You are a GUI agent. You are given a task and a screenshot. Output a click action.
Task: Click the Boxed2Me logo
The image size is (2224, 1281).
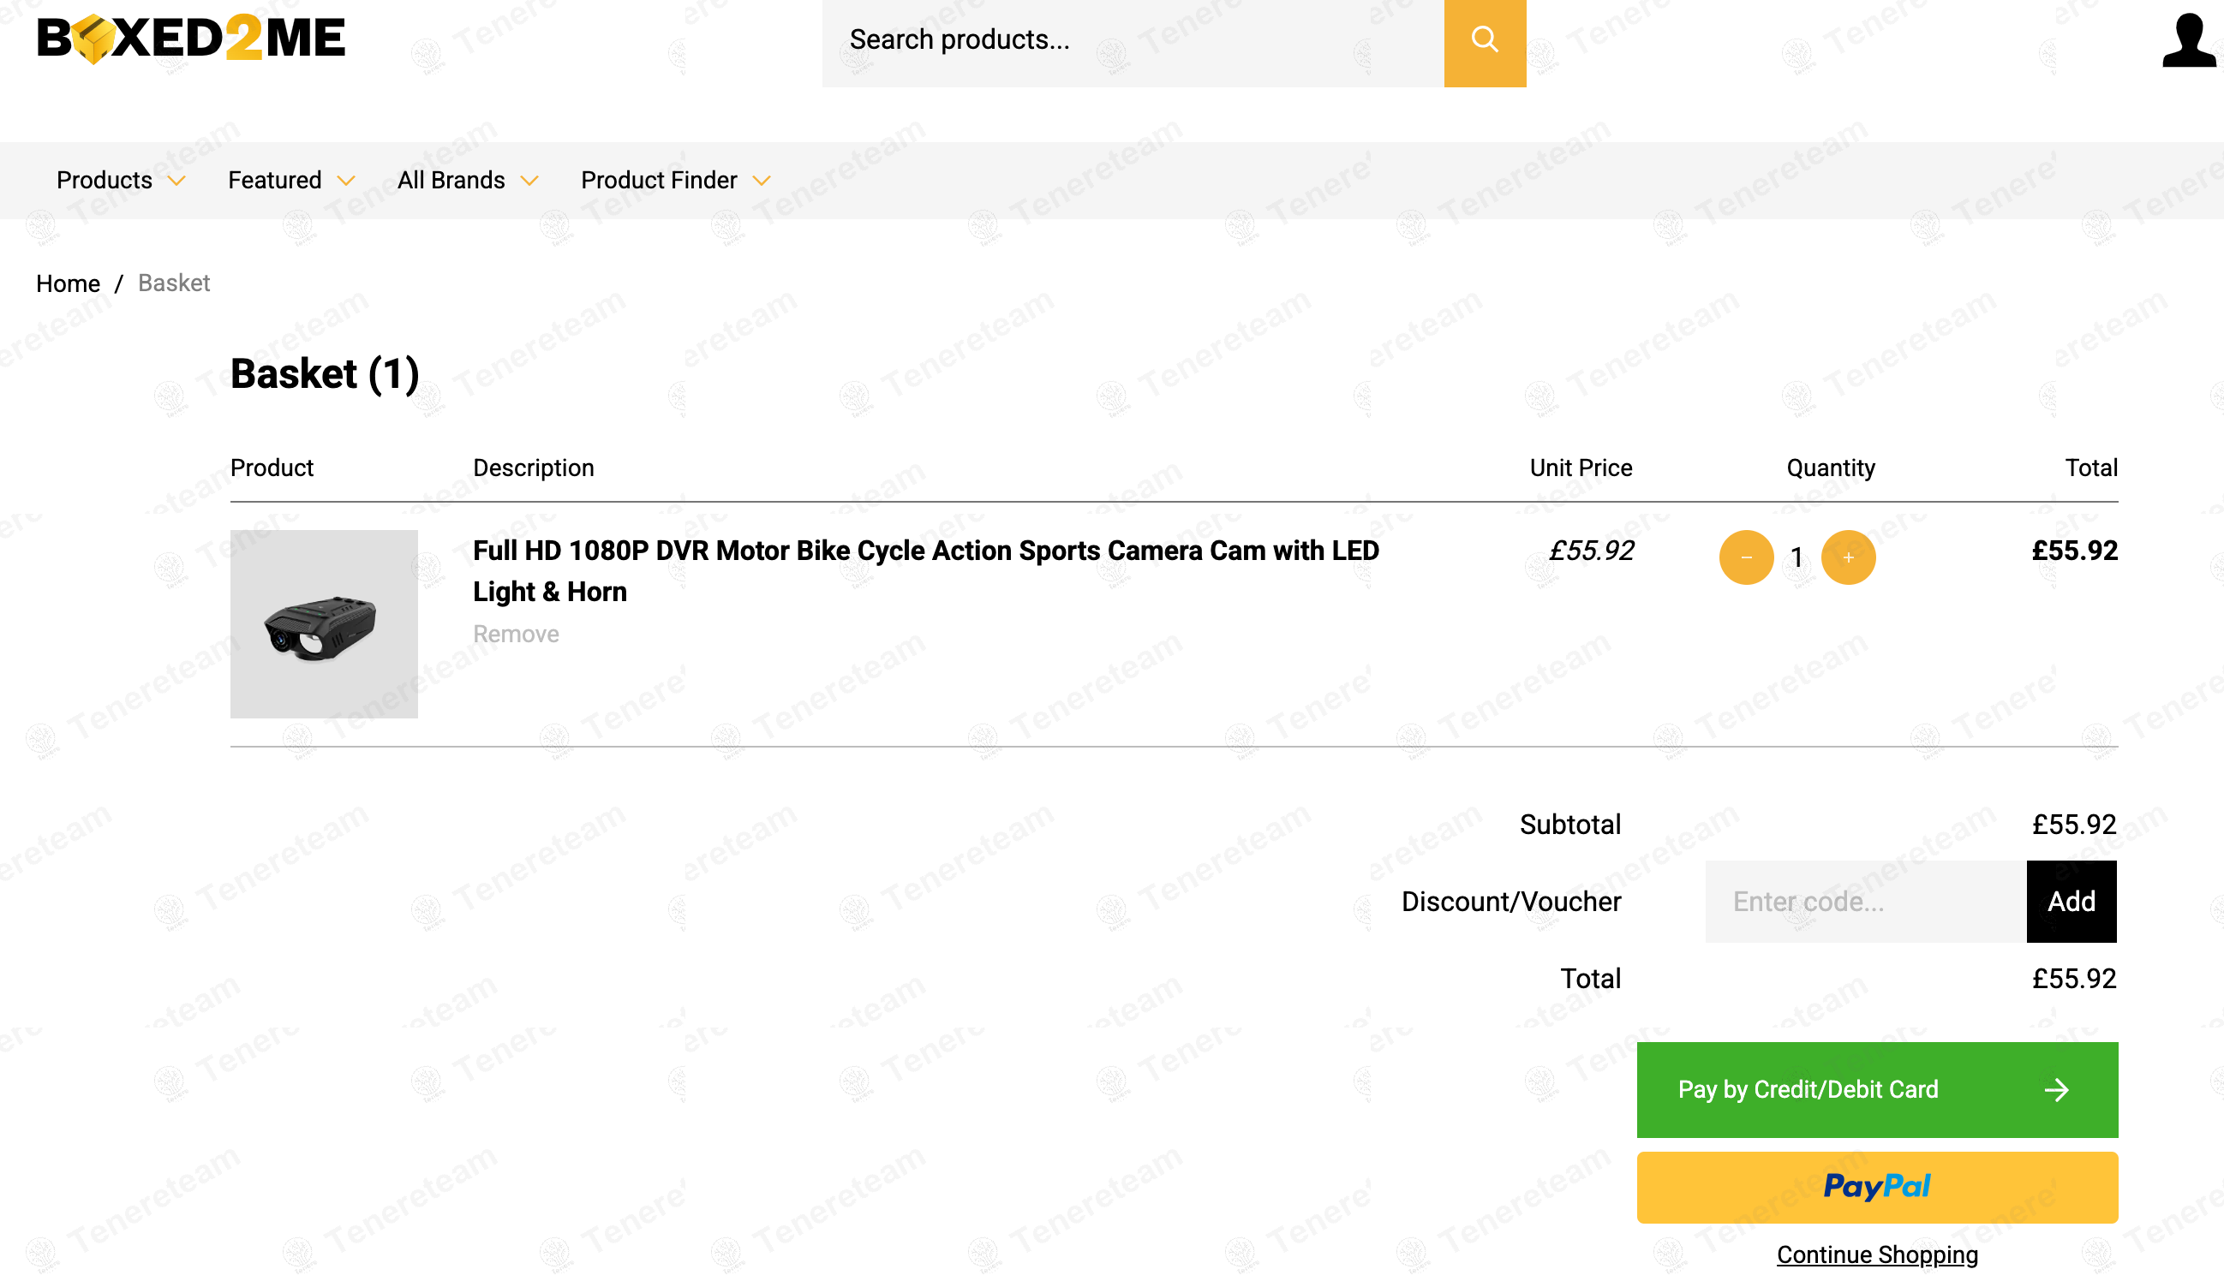(191, 39)
